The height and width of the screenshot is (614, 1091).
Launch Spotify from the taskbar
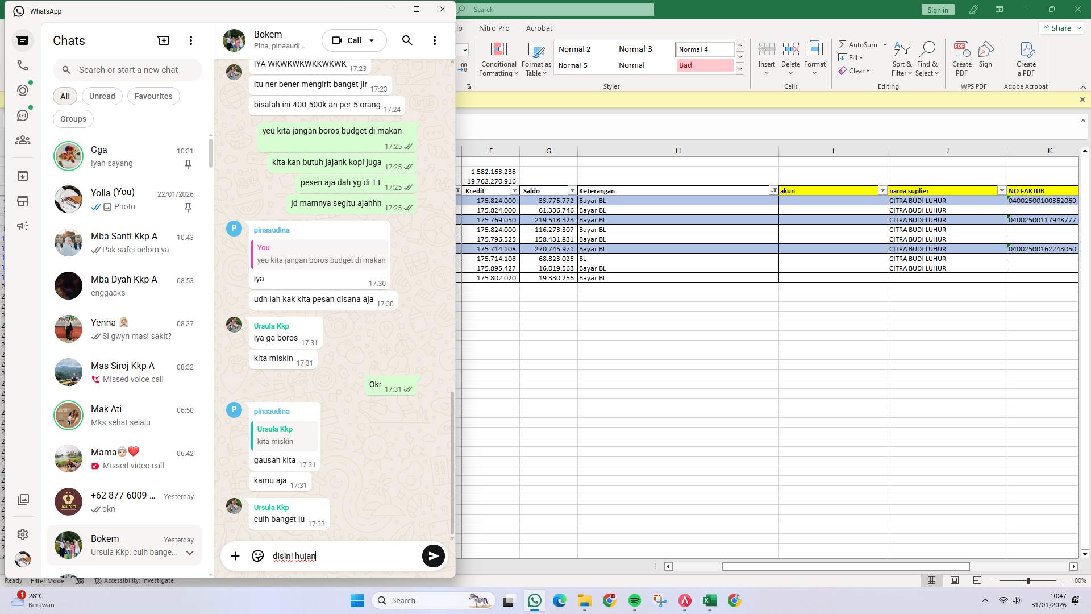(x=635, y=600)
